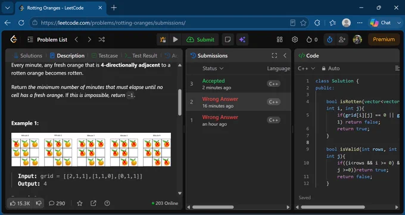Go back in the browser
The height and width of the screenshot is (215, 405).
click(x=8, y=23)
